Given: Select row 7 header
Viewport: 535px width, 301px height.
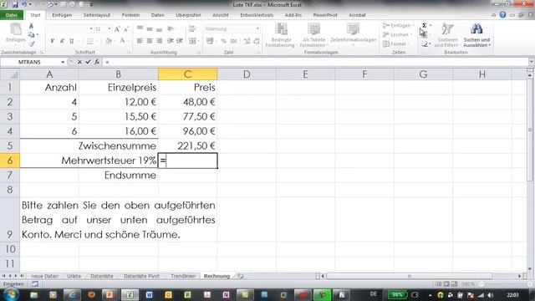Looking at the screenshot, I should pos(9,175).
